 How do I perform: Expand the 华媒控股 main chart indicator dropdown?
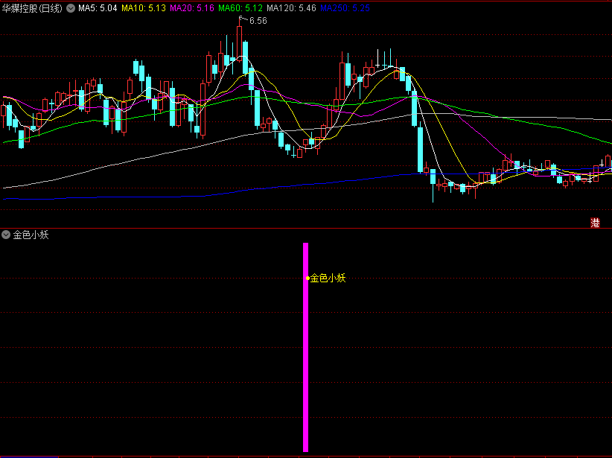point(71,8)
